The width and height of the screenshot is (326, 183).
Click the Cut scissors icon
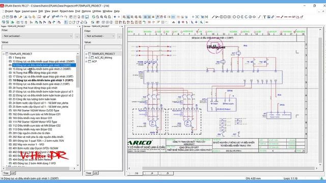tap(26, 17)
